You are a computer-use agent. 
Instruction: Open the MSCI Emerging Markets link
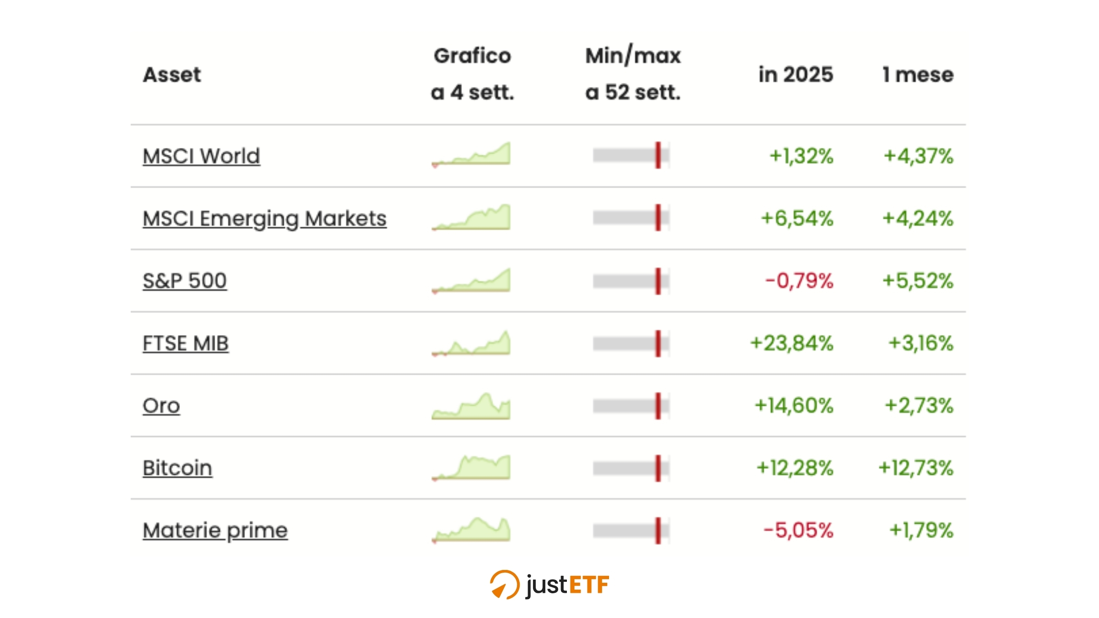tap(264, 218)
